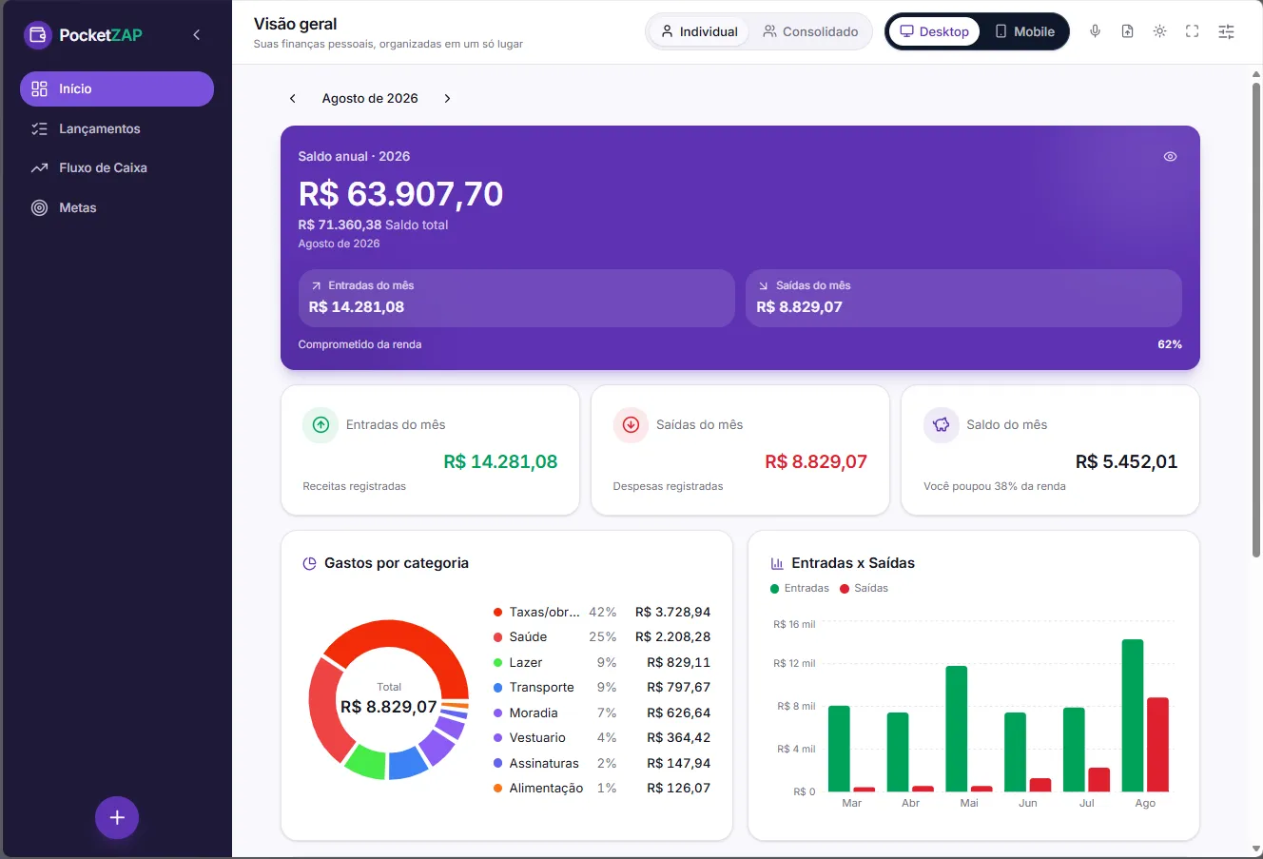Click the Vestuario category row
The width and height of the screenshot is (1263, 859).
602,737
